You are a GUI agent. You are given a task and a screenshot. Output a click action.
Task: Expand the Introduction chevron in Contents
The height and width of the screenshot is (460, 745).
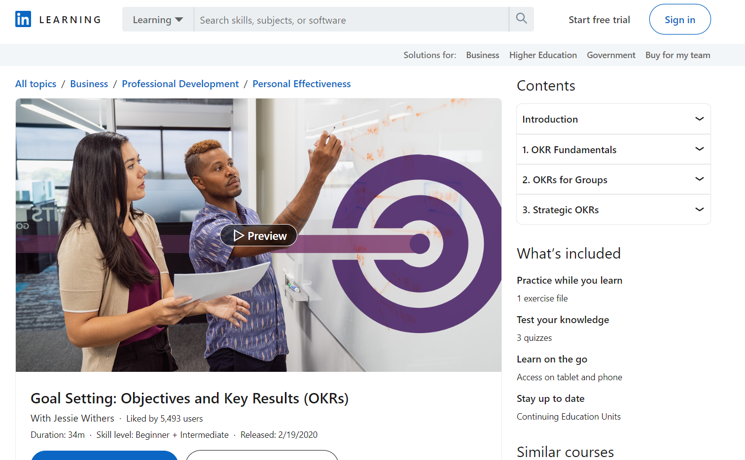(x=699, y=119)
